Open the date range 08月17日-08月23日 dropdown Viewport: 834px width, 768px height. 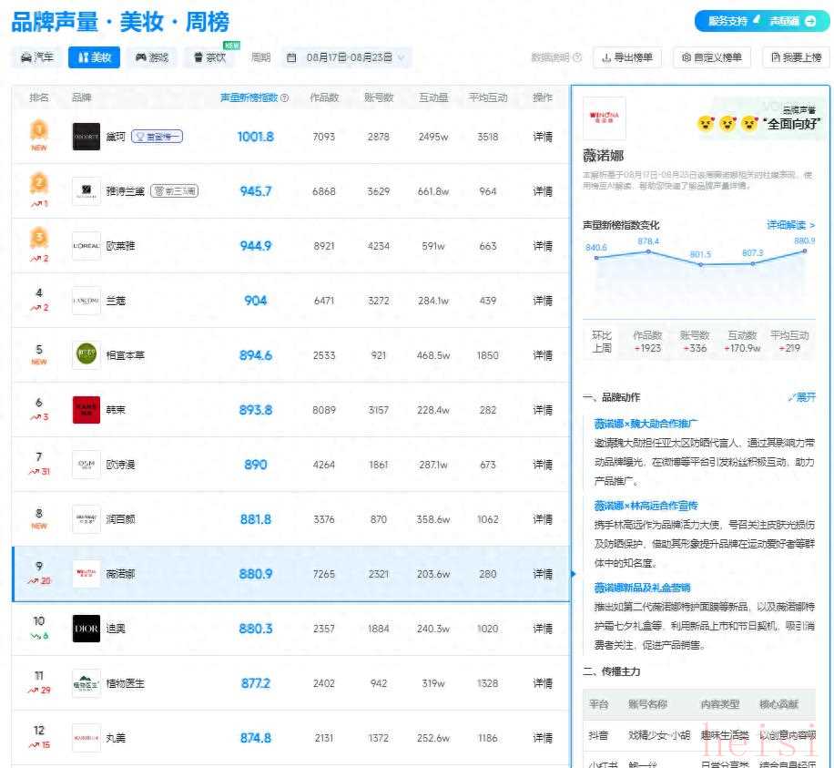(346, 57)
